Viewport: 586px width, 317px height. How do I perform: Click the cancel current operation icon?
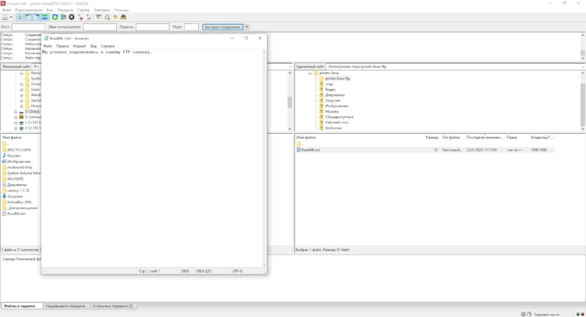point(72,17)
